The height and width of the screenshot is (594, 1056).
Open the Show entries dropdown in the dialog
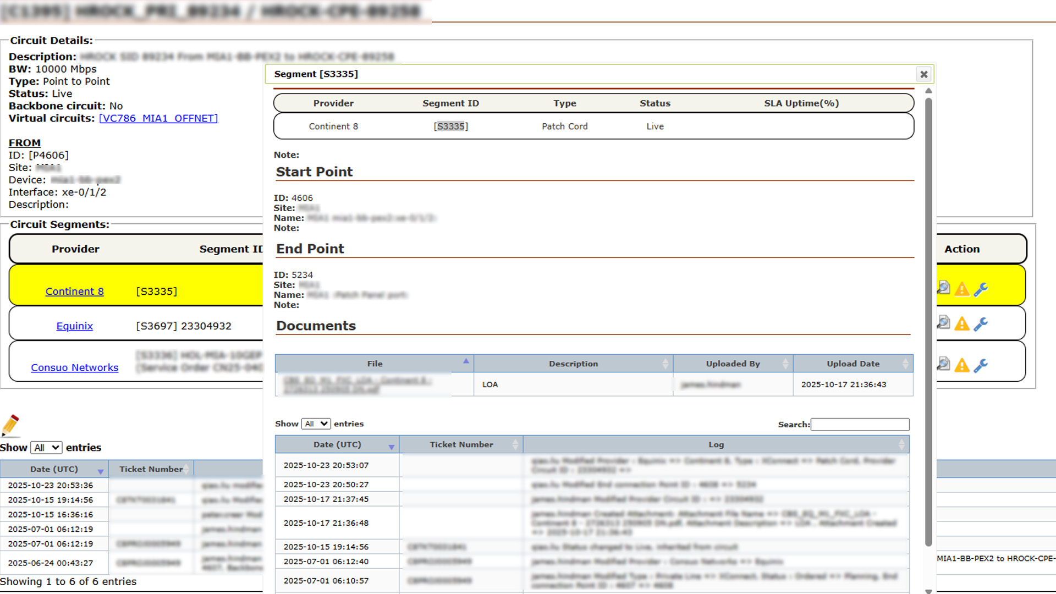click(x=316, y=424)
